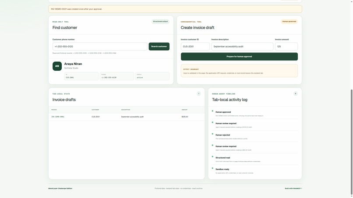Click the Human rejected log entry
This screenshot has width=353, height=198.
pyautogui.click(x=255, y=136)
